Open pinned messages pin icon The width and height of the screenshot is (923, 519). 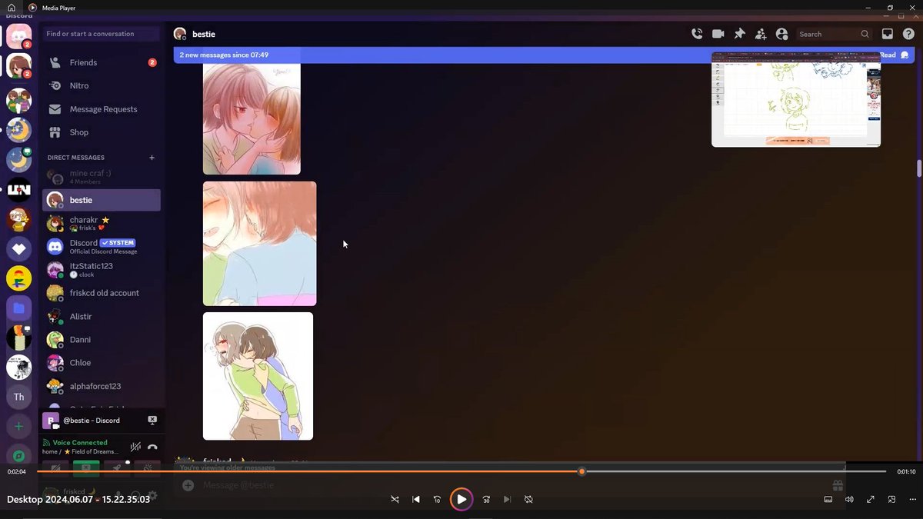coord(739,34)
